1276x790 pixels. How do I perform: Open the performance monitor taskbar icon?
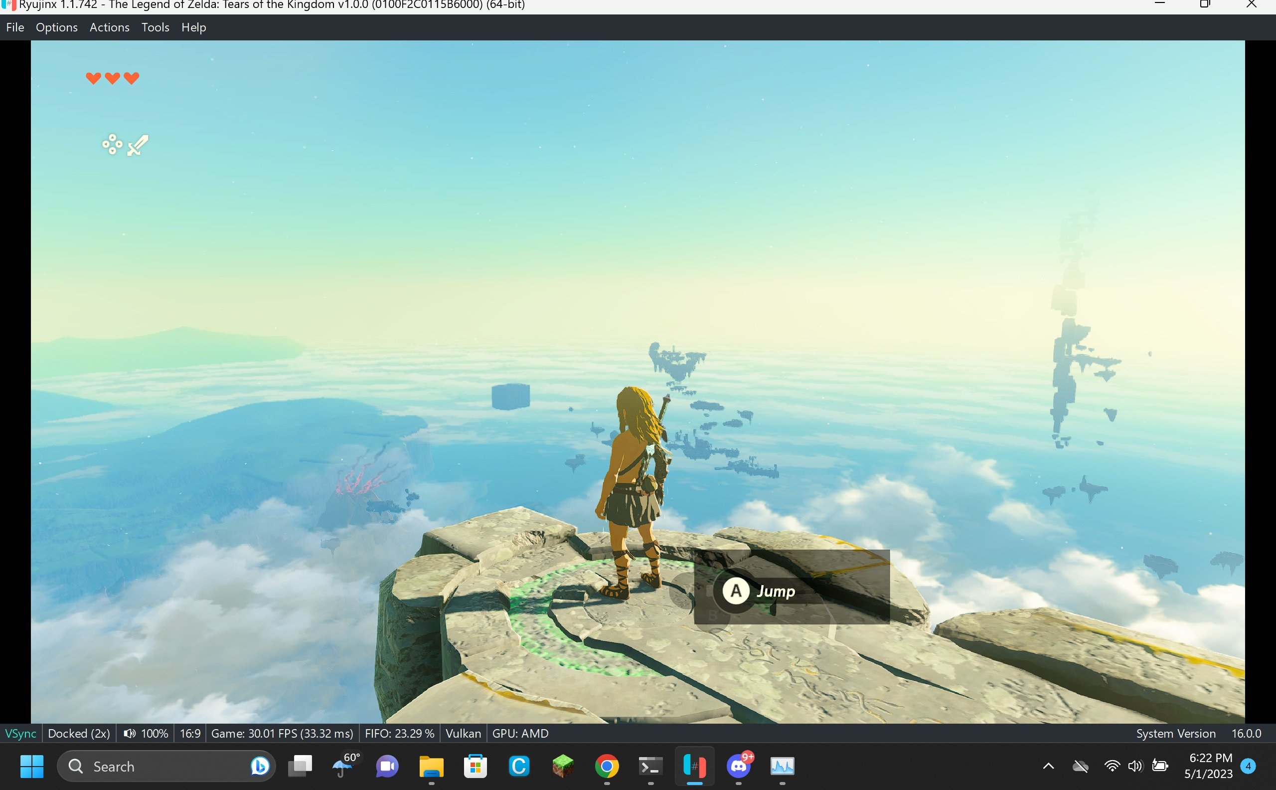(x=782, y=767)
